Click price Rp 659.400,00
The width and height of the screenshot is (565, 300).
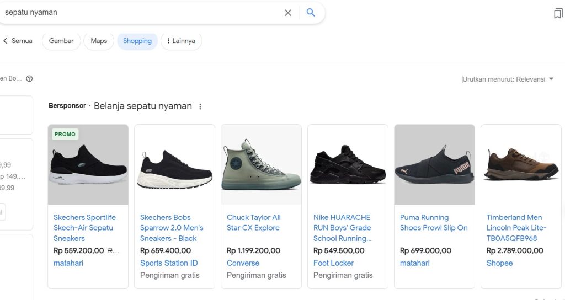166,250
